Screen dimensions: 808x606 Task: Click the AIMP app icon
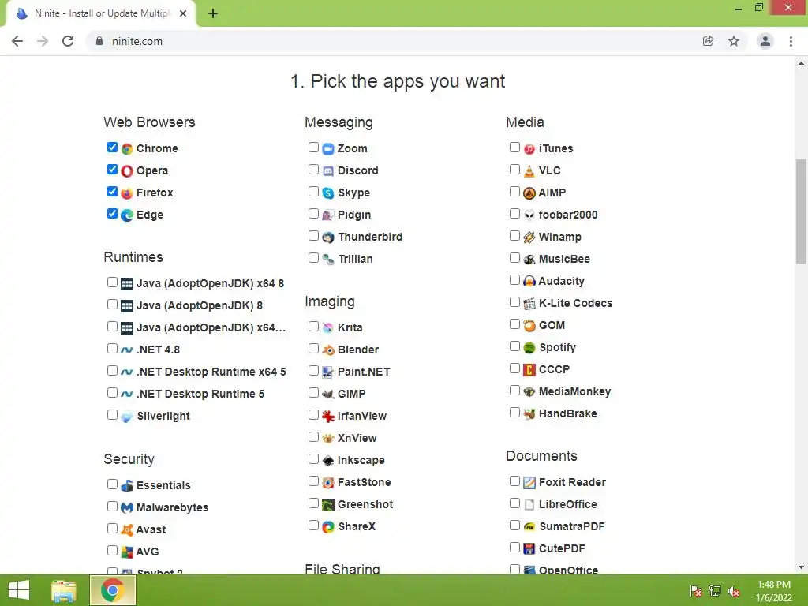[529, 193]
